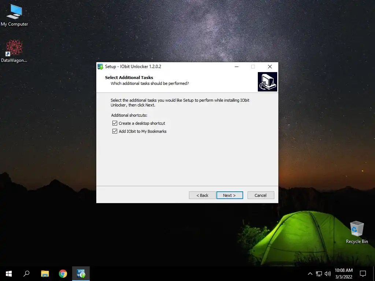This screenshot has height=281, width=375.
Task: Launch File Explorer from the taskbar
Action: pyautogui.click(x=45, y=274)
